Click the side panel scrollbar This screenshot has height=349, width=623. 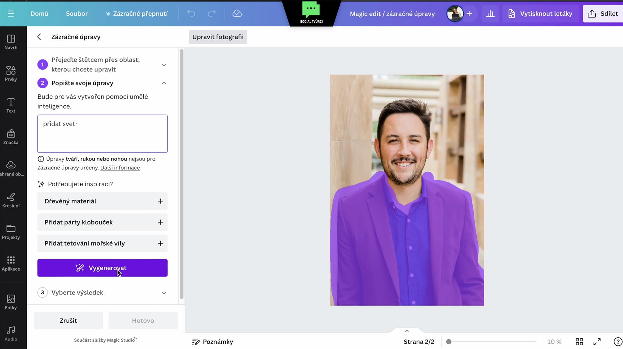pyautogui.click(x=182, y=174)
